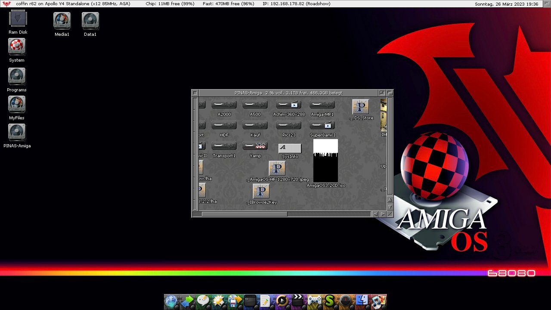Viewport: 551px width, 310px height.
Task: Click the horizontal scrollbar thumb
Action: pos(244,214)
